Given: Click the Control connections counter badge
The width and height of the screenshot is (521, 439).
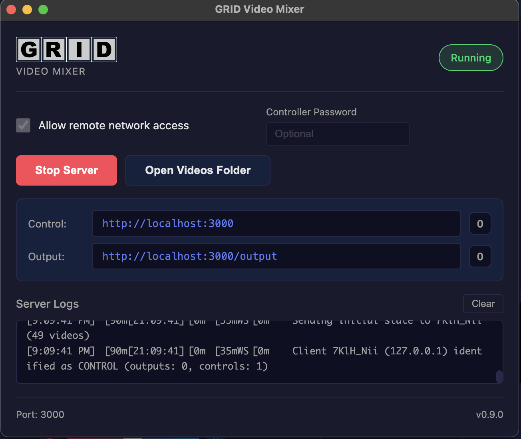Looking at the screenshot, I should click(x=480, y=223).
